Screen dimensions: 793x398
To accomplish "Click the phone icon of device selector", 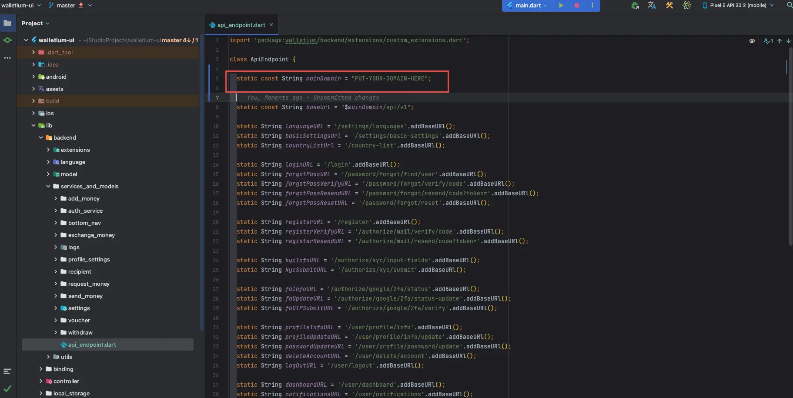I will click(x=705, y=5).
